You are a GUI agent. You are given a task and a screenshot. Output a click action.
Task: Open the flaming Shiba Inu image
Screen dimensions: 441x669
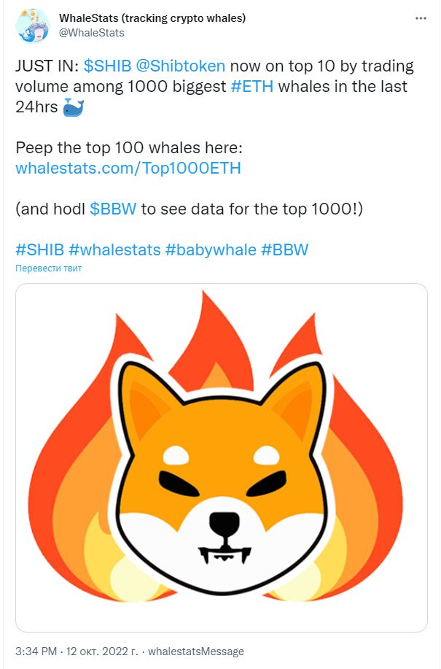[x=222, y=457]
